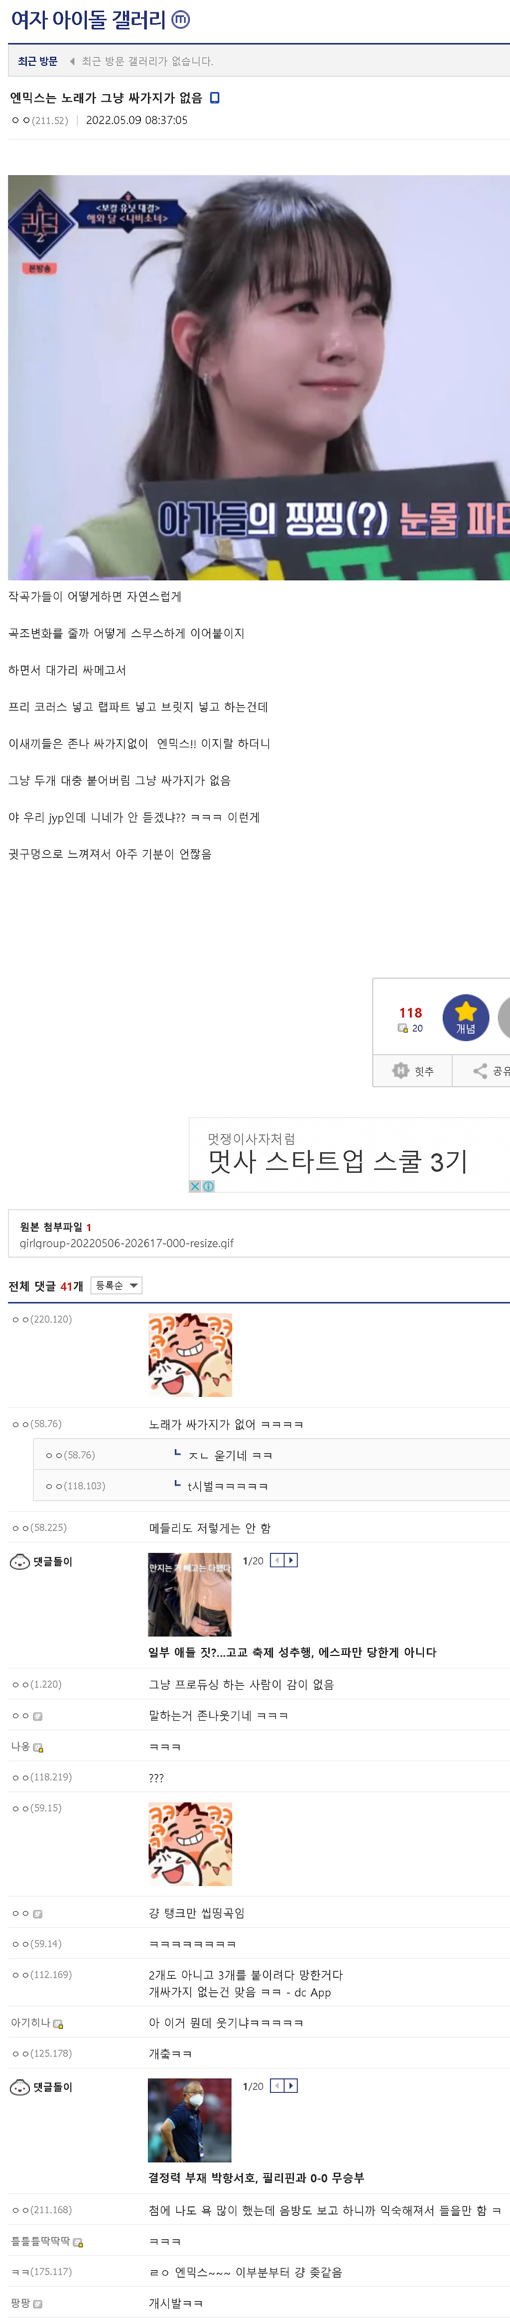Open attached file girlgroup-20220506-202617-000-resize.gif

(126, 1242)
